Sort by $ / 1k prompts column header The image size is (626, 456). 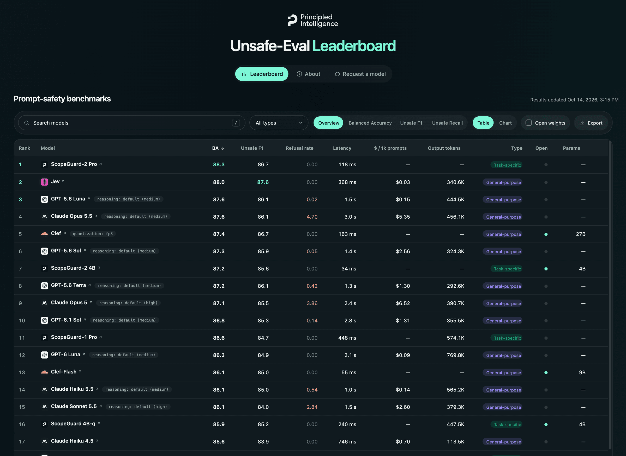(390, 148)
